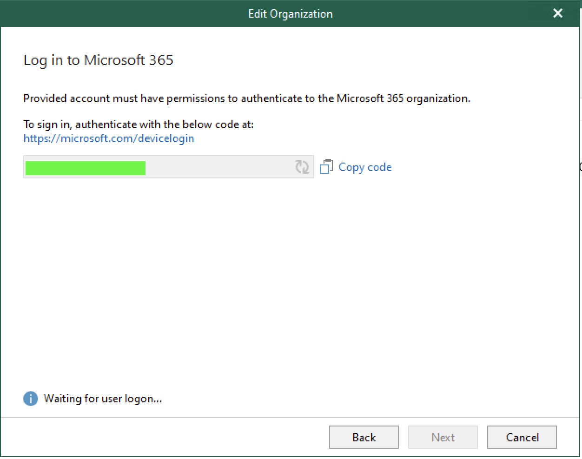582x459 pixels.
Task: Close the Edit Organization dialog
Action: [558, 13]
